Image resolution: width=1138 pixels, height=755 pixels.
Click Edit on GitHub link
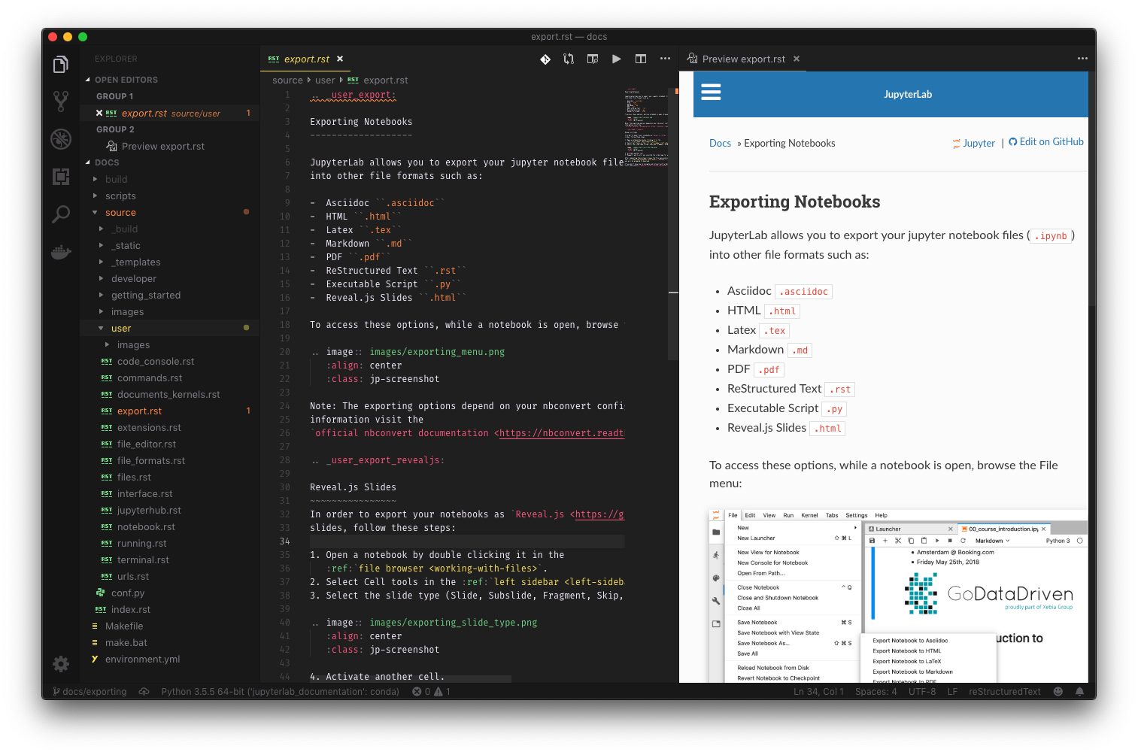(x=1046, y=142)
